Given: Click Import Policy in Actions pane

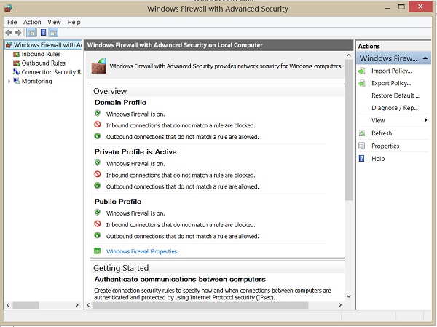Looking at the screenshot, I should [x=392, y=71].
